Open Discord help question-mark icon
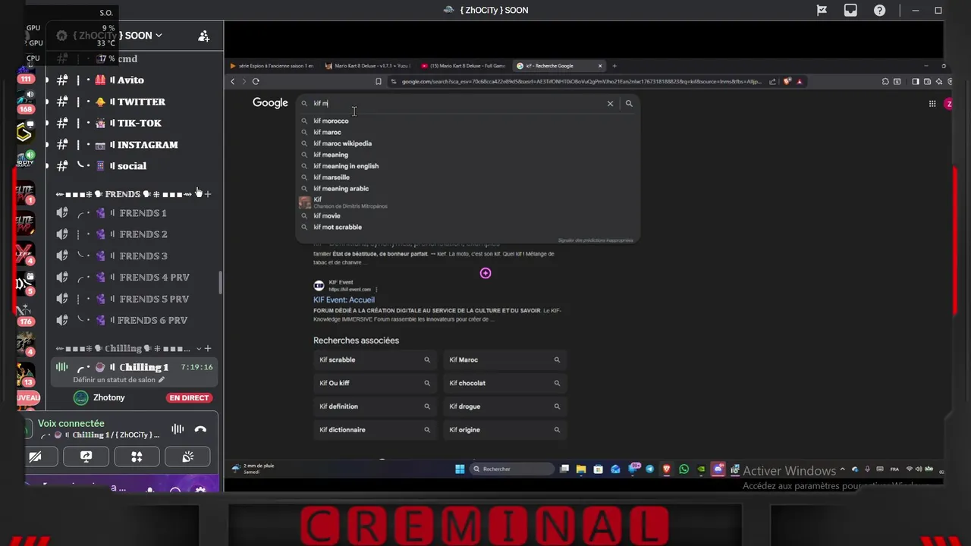The width and height of the screenshot is (971, 546). [879, 11]
